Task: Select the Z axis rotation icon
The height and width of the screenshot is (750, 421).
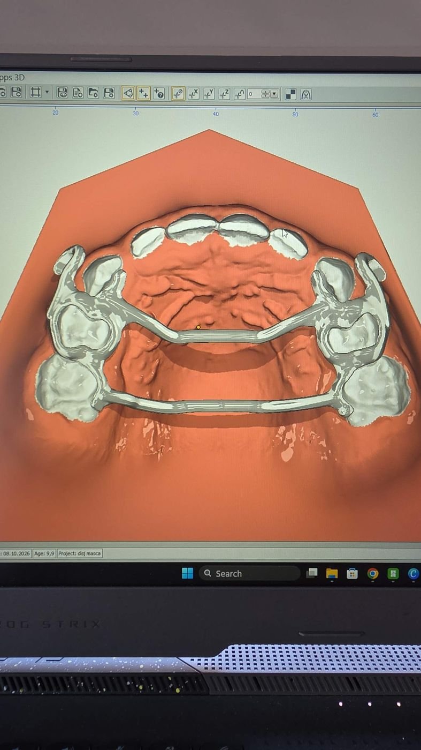Action: click(224, 94)
